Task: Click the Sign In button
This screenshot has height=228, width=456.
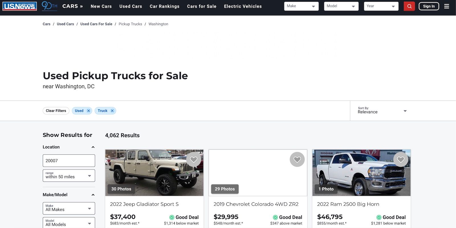Action: [x=429, y=6]
